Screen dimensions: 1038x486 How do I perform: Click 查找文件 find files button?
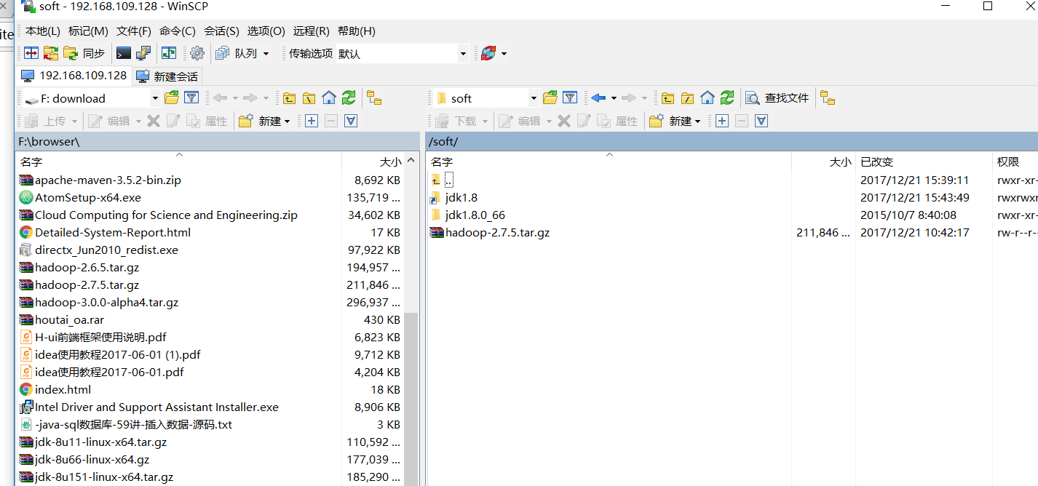777,98
